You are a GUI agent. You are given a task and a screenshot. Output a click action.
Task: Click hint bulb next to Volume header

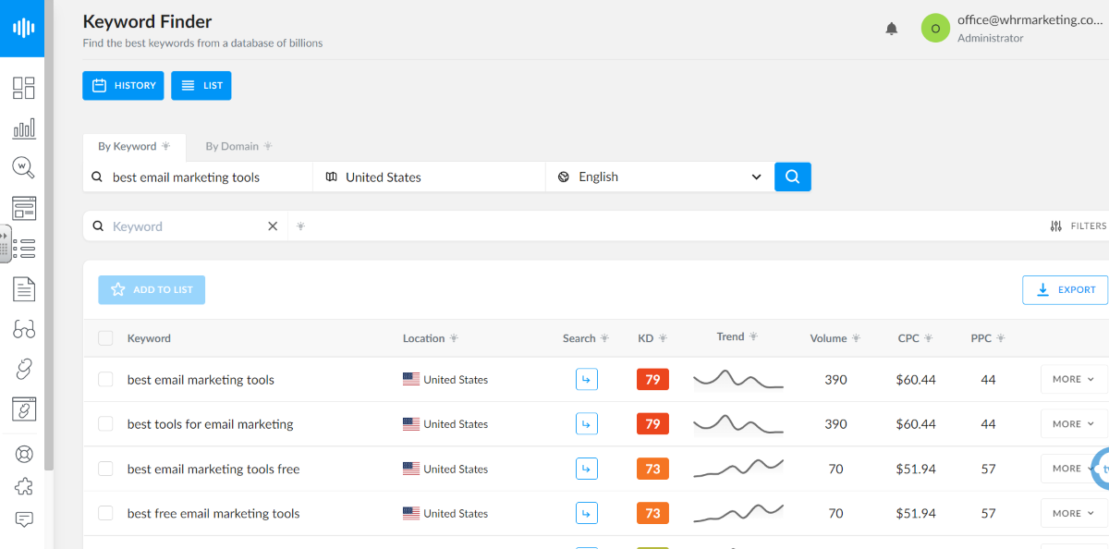856,338
